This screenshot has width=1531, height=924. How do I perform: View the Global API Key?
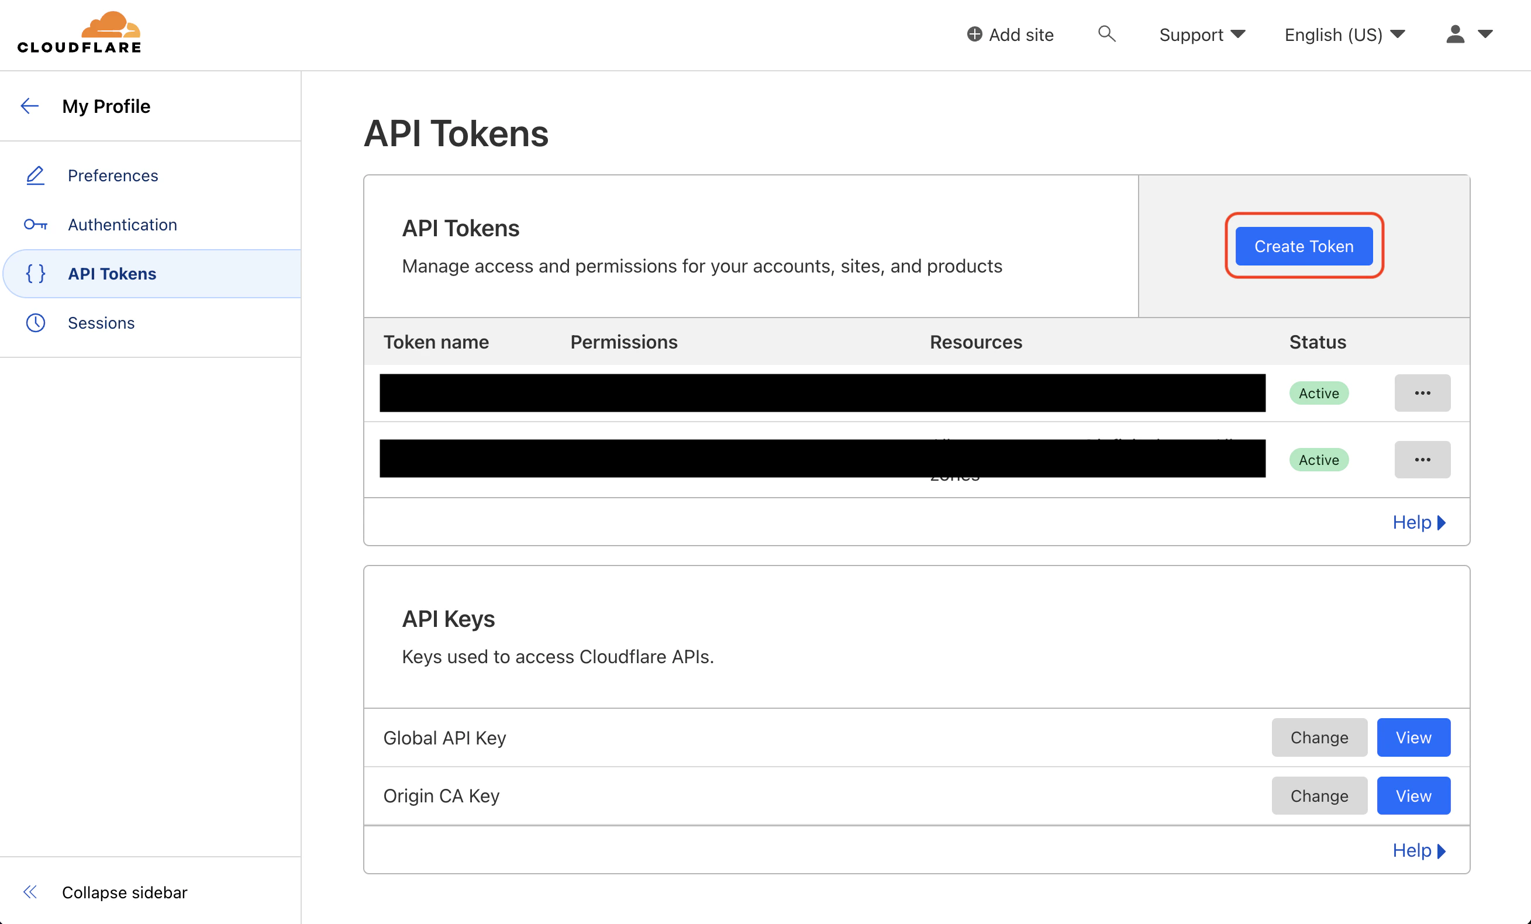tap(1413, 737)
